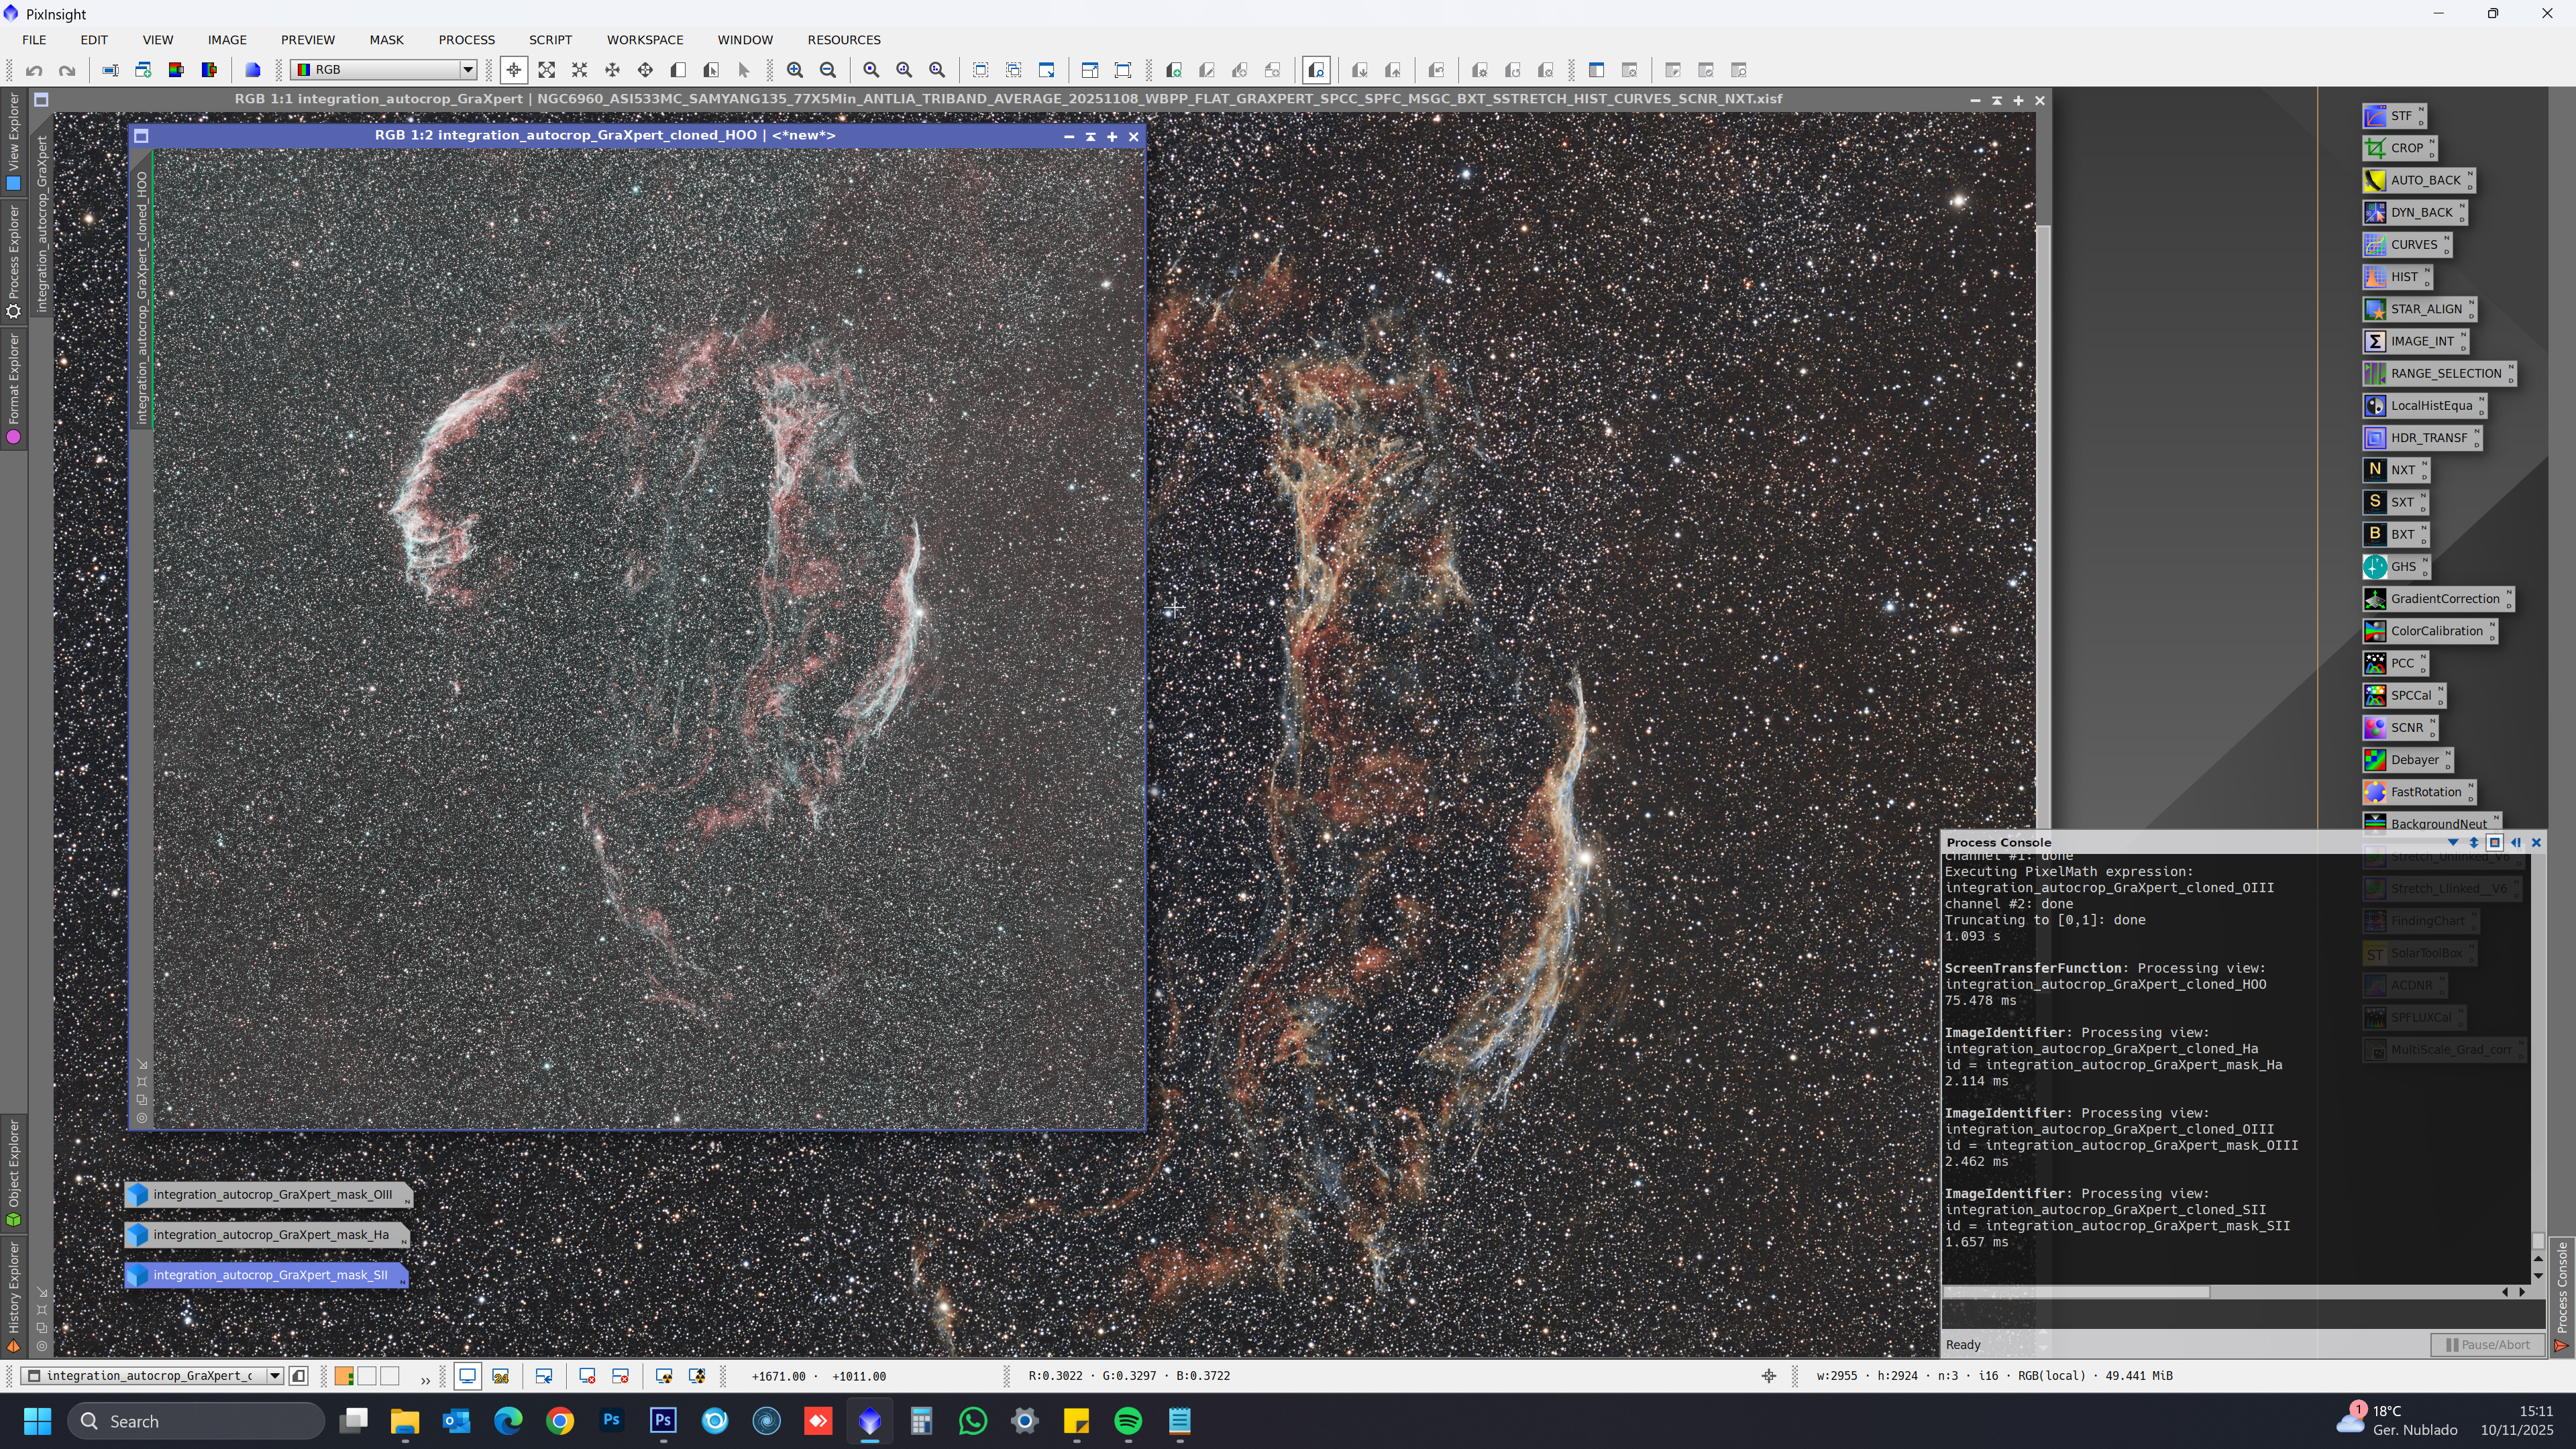Toggle the 24-bit screen LUT icon
2576x1449 pixels.
[x=501, y=1377]
